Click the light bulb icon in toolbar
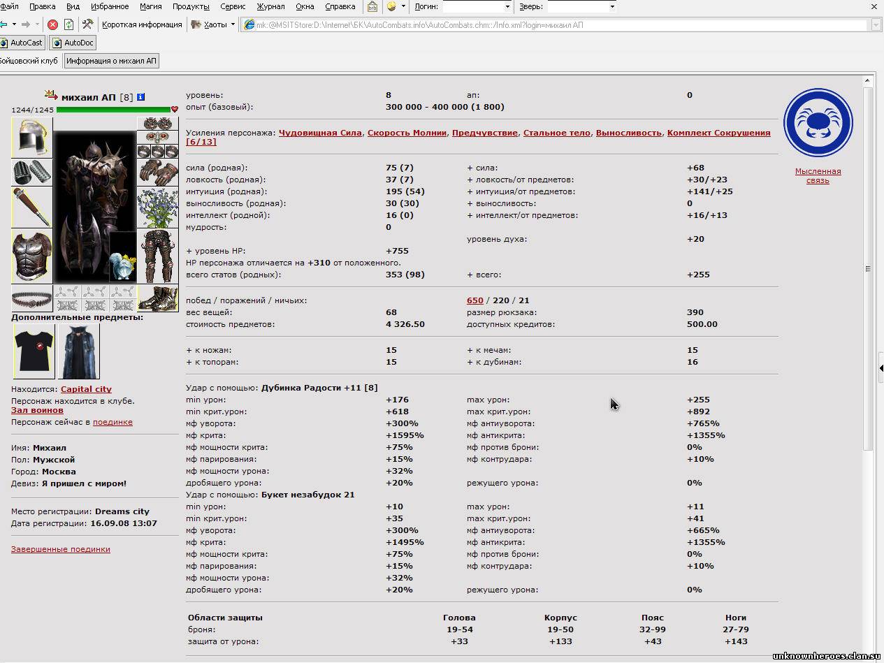The image size is (884, 663). coord(391,6)
